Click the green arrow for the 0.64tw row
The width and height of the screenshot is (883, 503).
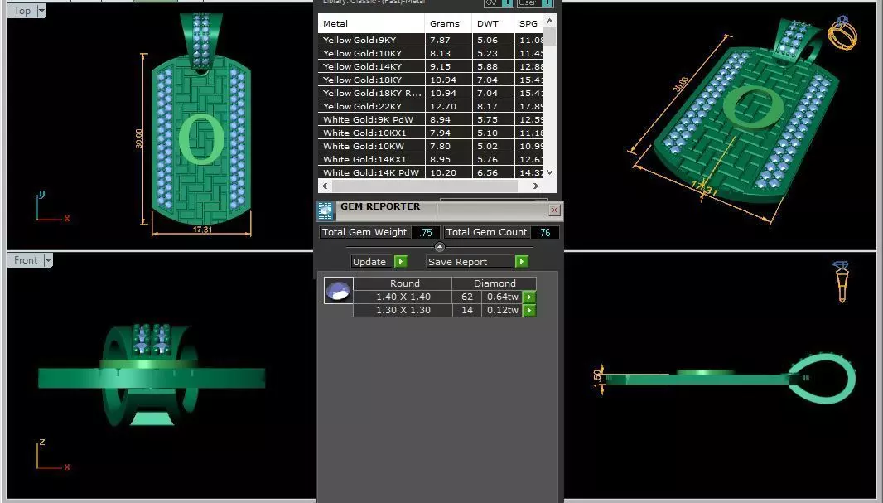529,297
